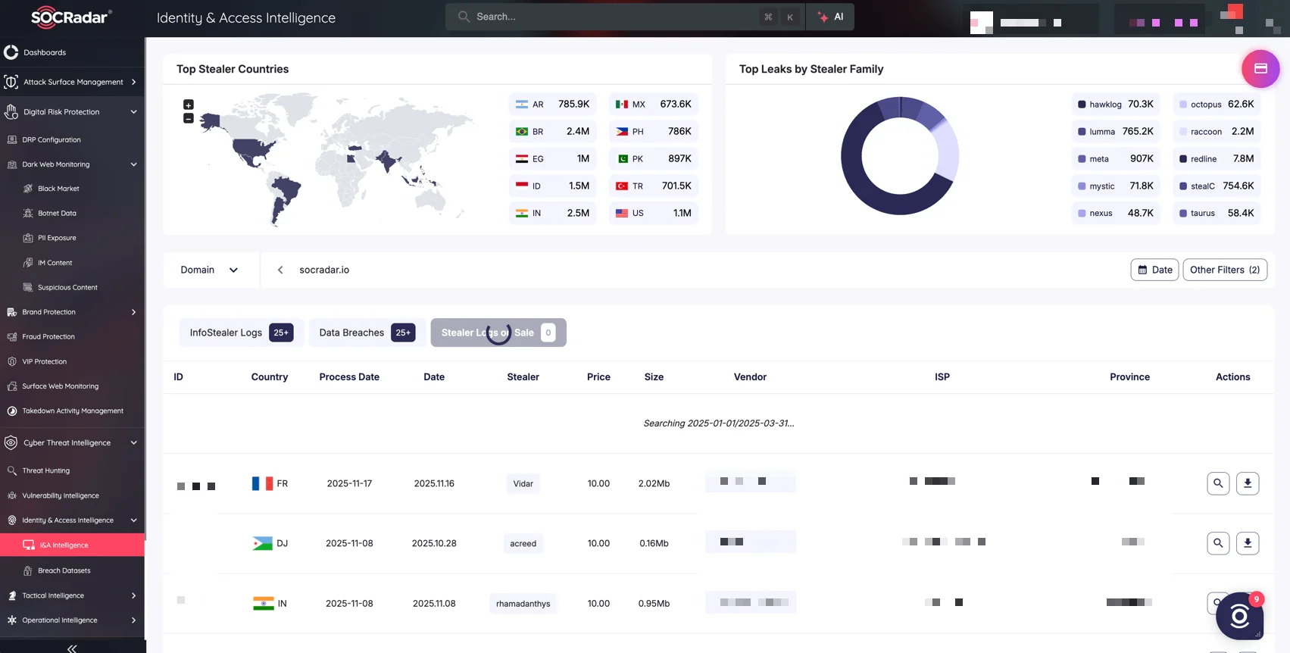The width and height of the screenshot is (1290, 653).
Task: Click the raccoon 2.2M legend entry
Action: 1217,131
